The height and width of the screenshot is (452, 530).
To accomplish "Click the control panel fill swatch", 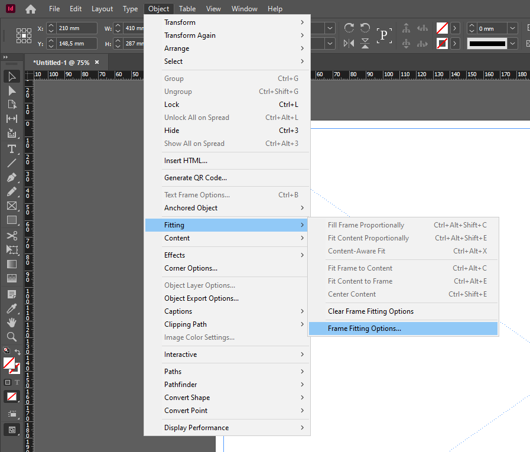I will (442, 28).
